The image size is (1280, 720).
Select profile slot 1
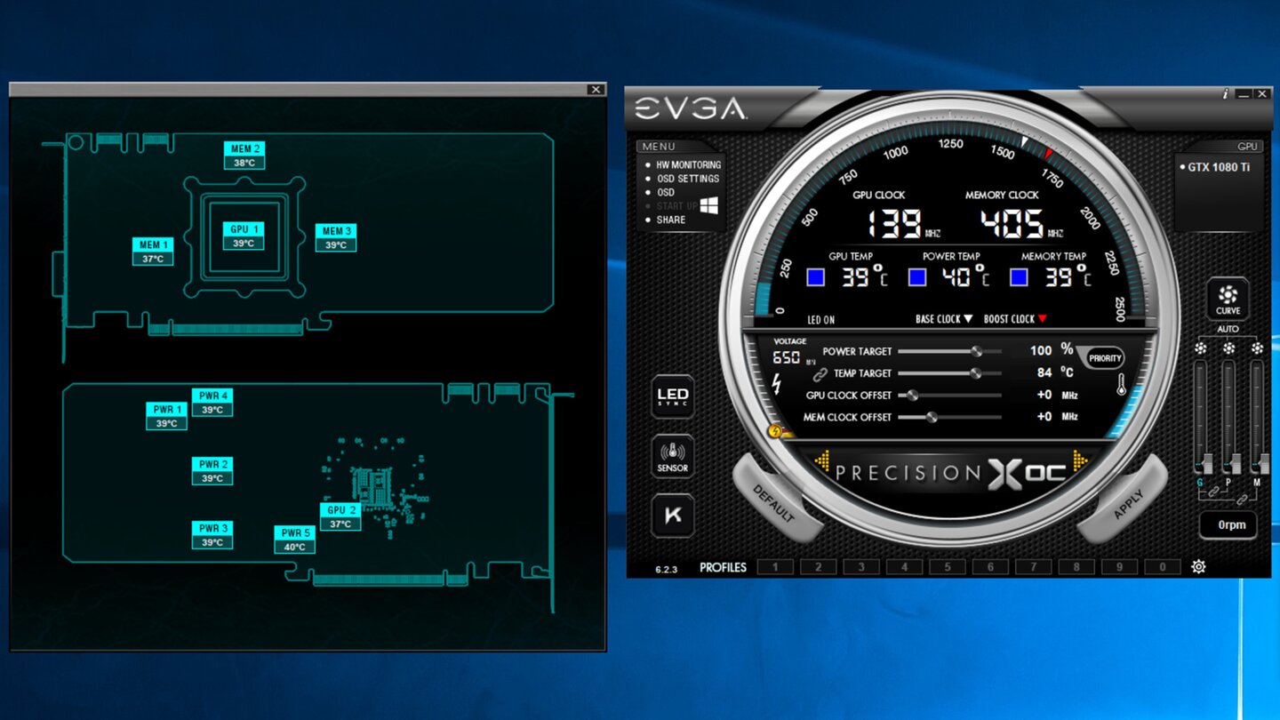pyautogui.click(x=775, y=567)
